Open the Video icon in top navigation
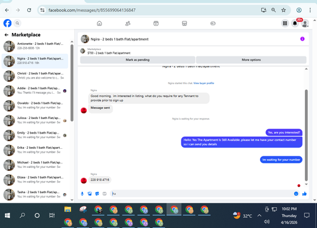 [x=156, y=23]
